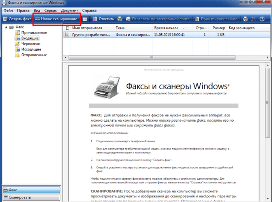Open the Файл menu
The width and height of the screenshot is (272, 202).
pyautogui.click(x=8, y=11)
